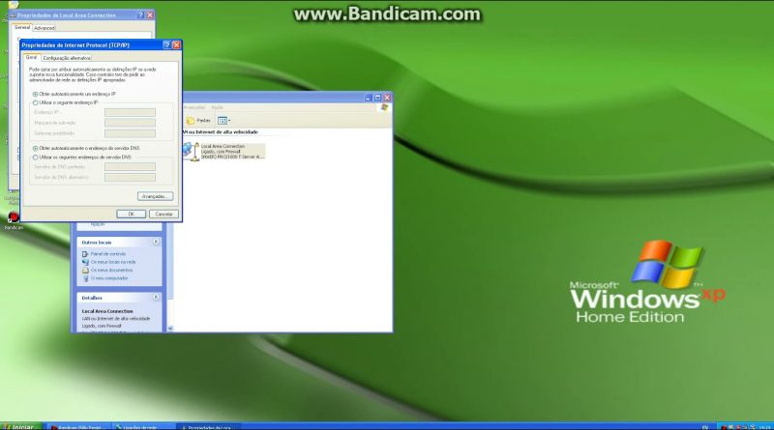Click the Endereço IP input field
Image resolution: width=774 pixels, height=430 pixels.
130,112
